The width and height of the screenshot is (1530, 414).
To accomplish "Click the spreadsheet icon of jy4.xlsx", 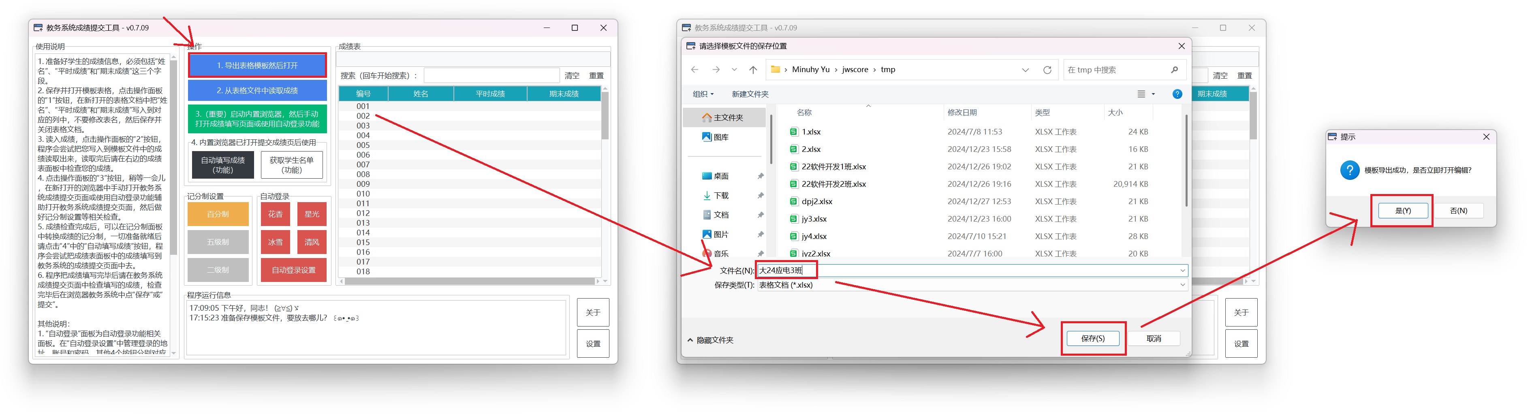I will click(x=793, y=237).
